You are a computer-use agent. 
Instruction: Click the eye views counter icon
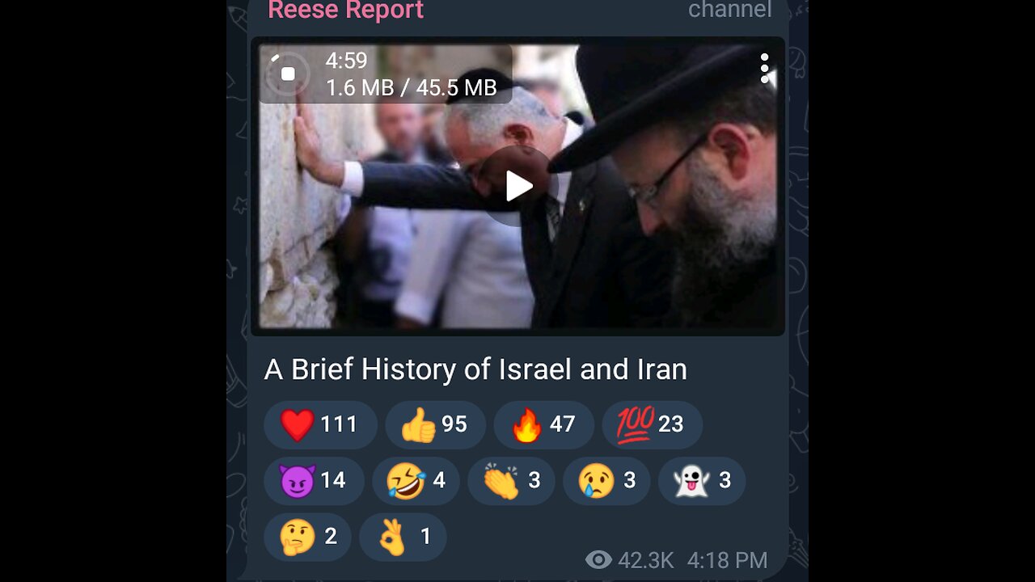(x=598, y=560)
